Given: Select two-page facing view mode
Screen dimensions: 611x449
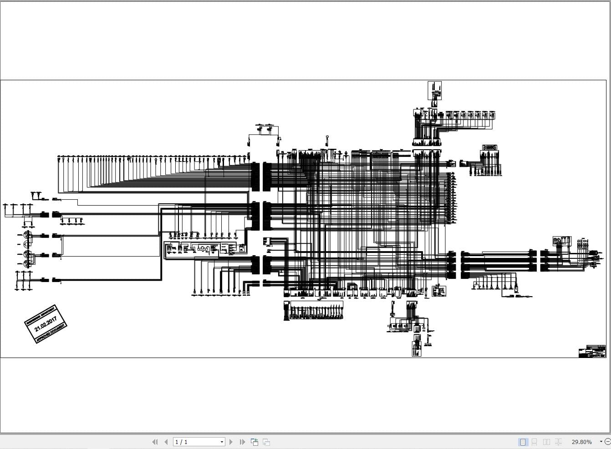Looking at the screenshot, I should 546,442.
